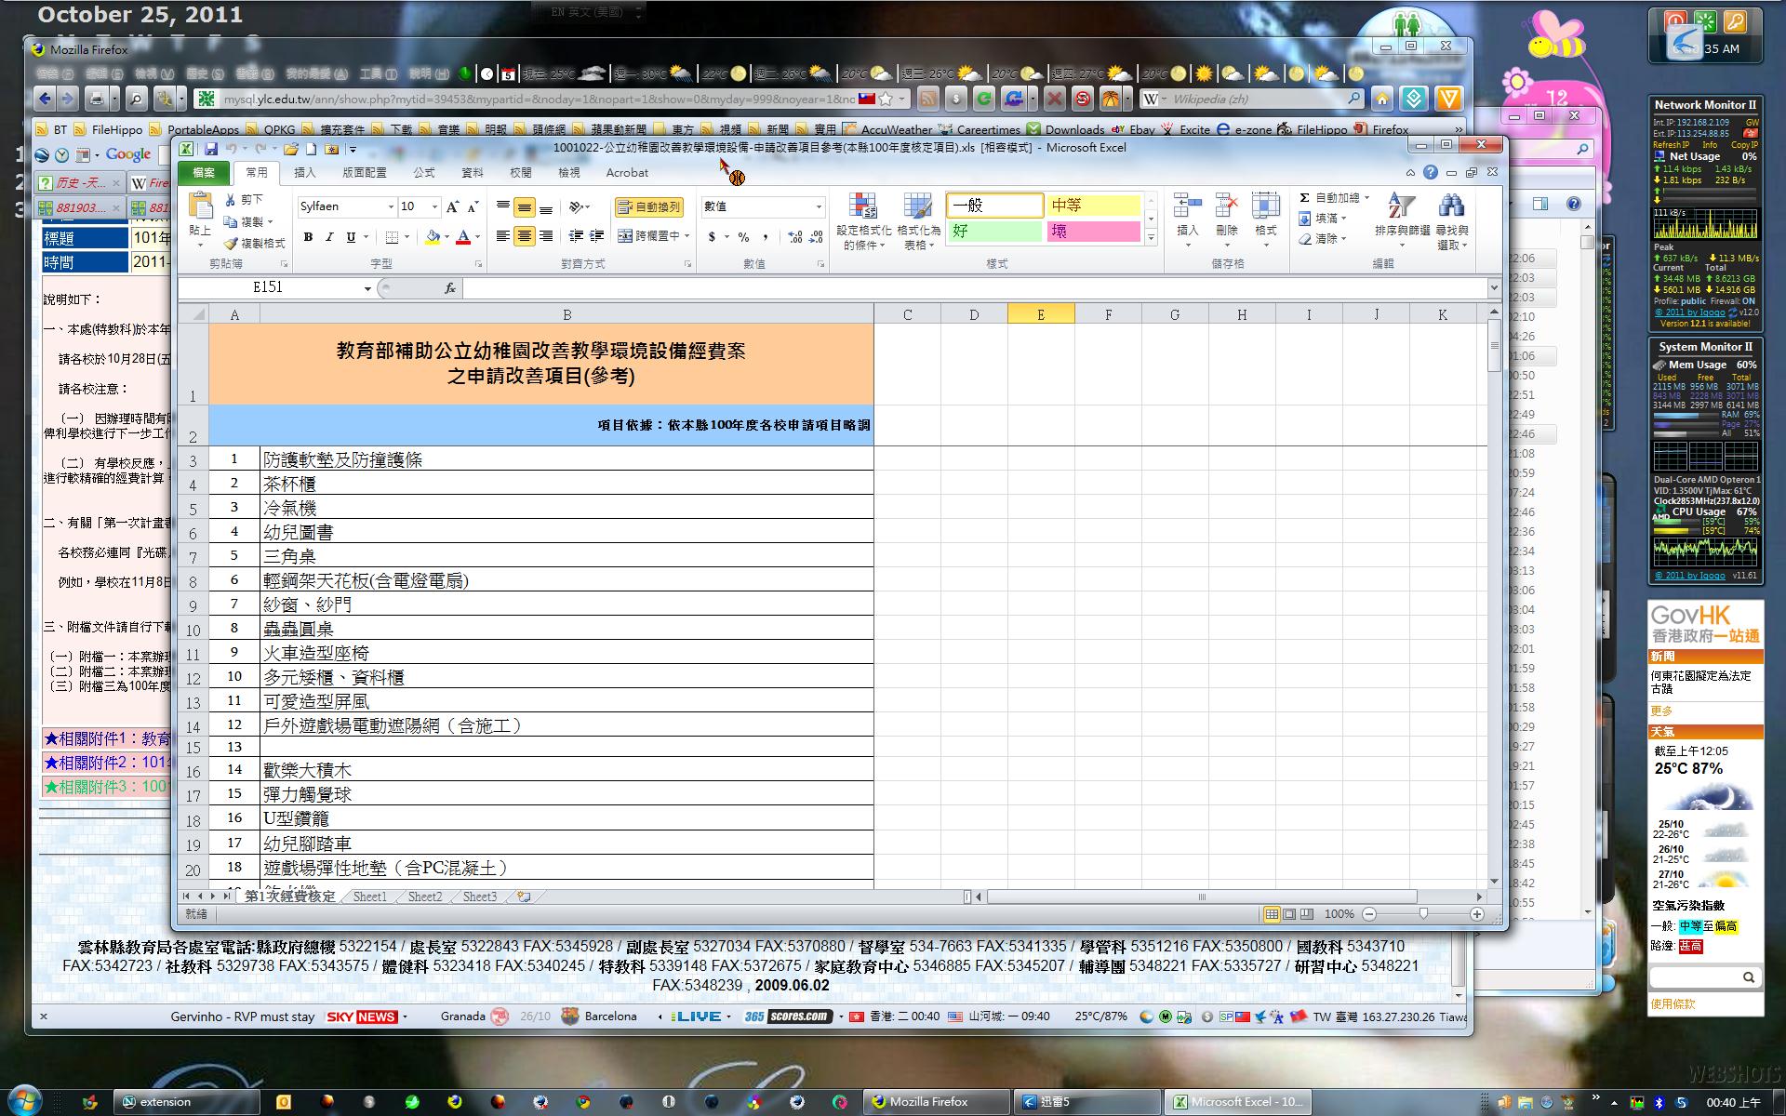Click the Open folder icon in Excel quick access toolbar
1786x1116 pixels.
pyautogui.click(x=291, y=149)
